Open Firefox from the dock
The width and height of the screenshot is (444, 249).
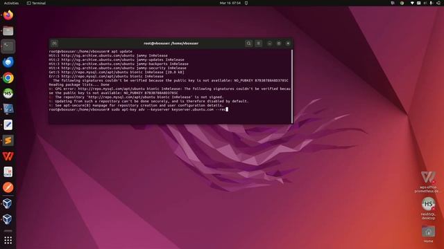[8, 15]
